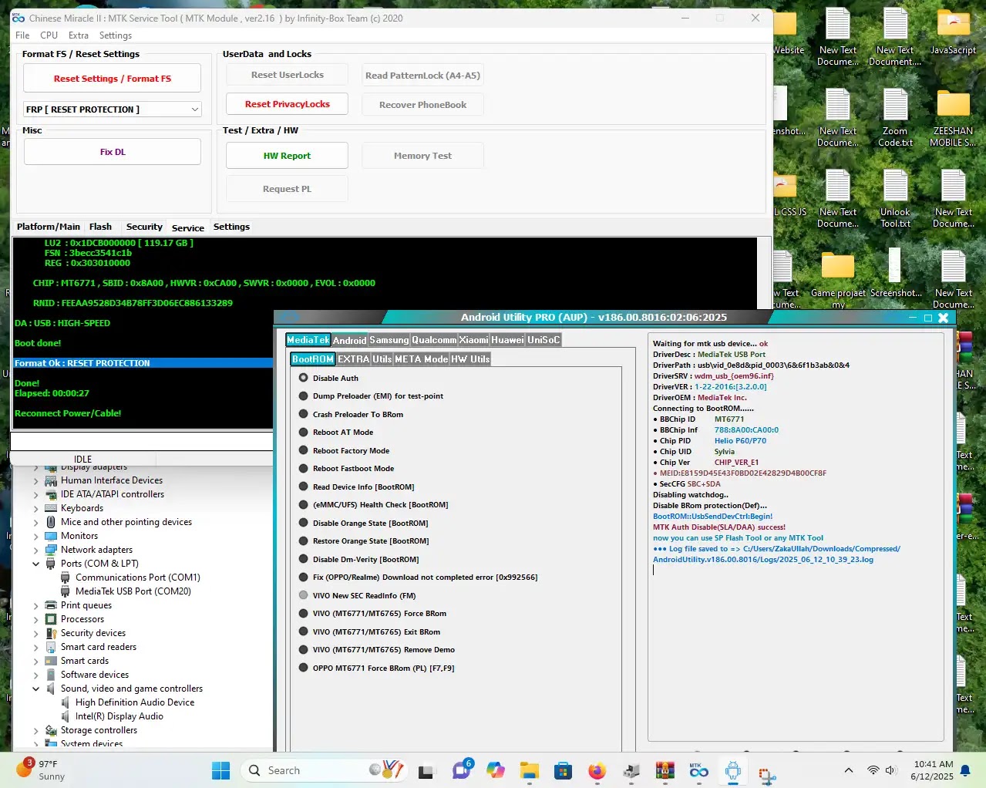The image size is (986, 788).
Task: Switch to Android Utility taskbar icon
Action: click(733, 770)
